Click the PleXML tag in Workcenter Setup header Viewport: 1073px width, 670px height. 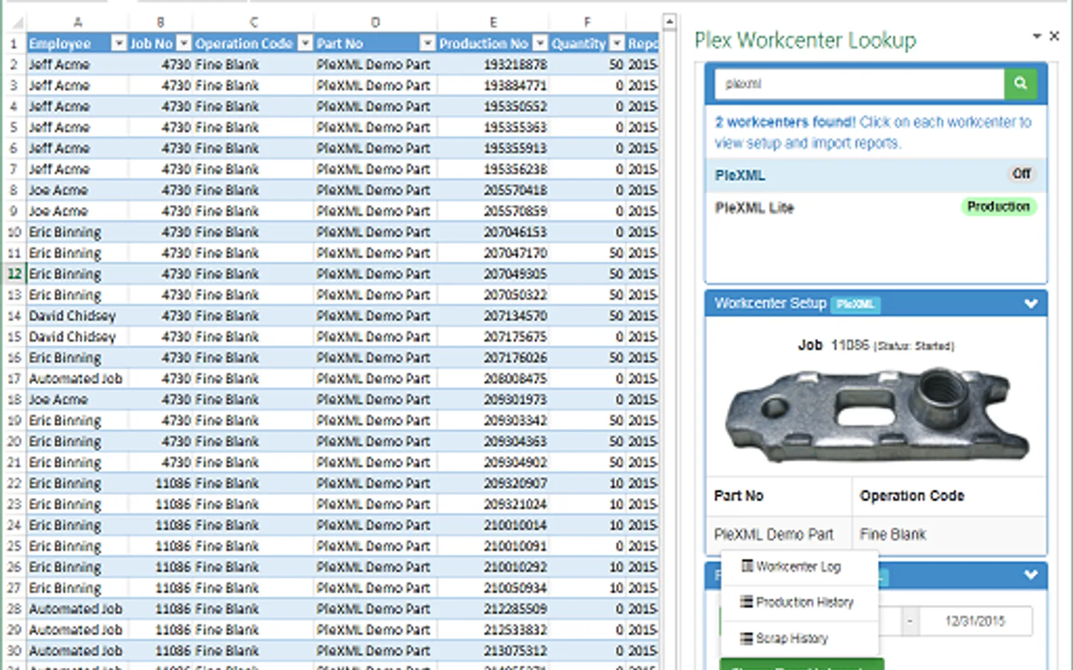pos(856,305)
